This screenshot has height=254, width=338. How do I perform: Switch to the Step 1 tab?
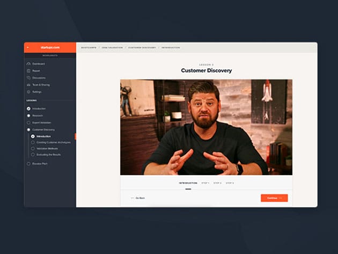click(x=205, y=183)
